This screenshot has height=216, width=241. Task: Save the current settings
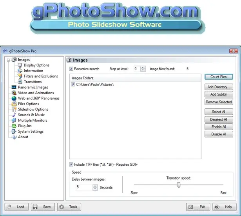[43, 207]
